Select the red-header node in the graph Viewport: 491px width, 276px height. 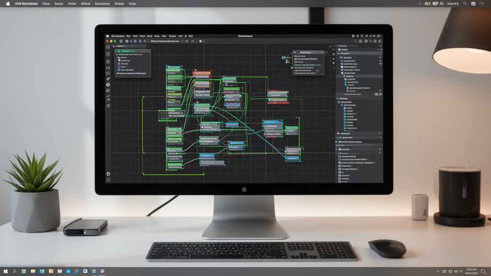pyautogui.click(x=201, y=74)
